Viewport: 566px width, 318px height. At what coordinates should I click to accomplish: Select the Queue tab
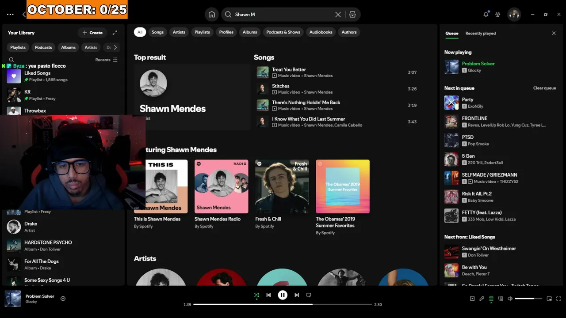(x=452, y=33)
